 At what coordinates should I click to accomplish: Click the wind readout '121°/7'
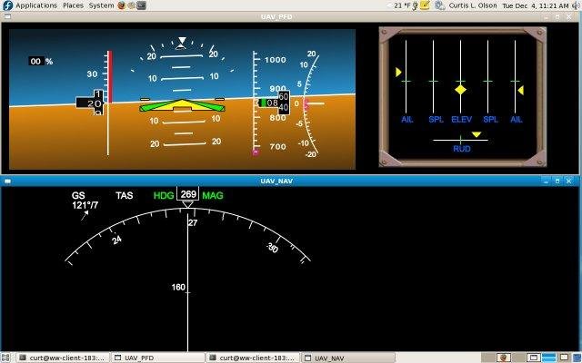[85, 205]
